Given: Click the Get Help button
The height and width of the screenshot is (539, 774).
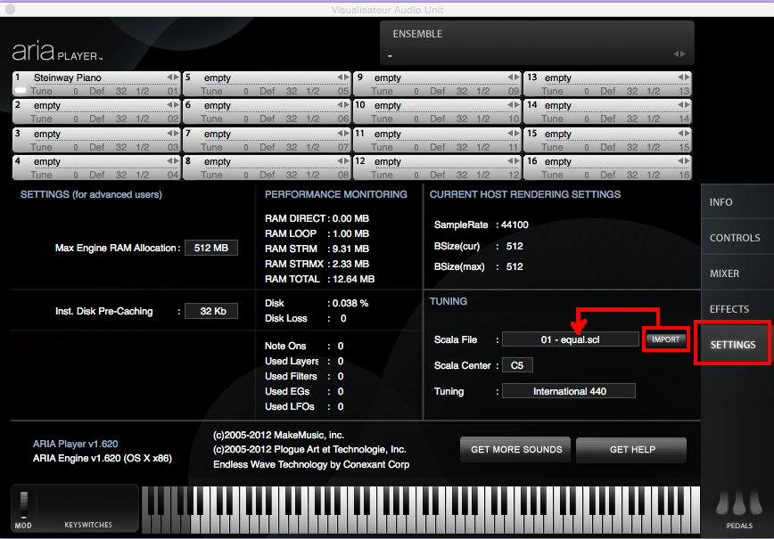Looking at the screenshot, I should tap(631, 450).
